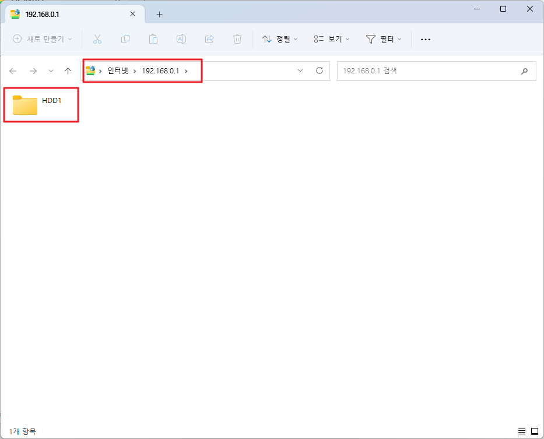
Task: Expand the address bar history chevron
Action: coord(300,70)
